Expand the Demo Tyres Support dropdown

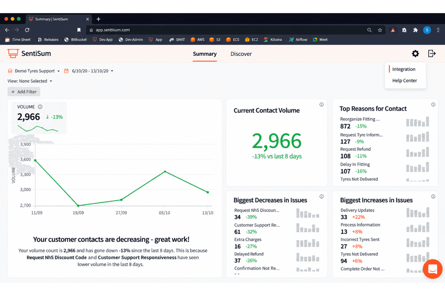[x=34, y=71]
